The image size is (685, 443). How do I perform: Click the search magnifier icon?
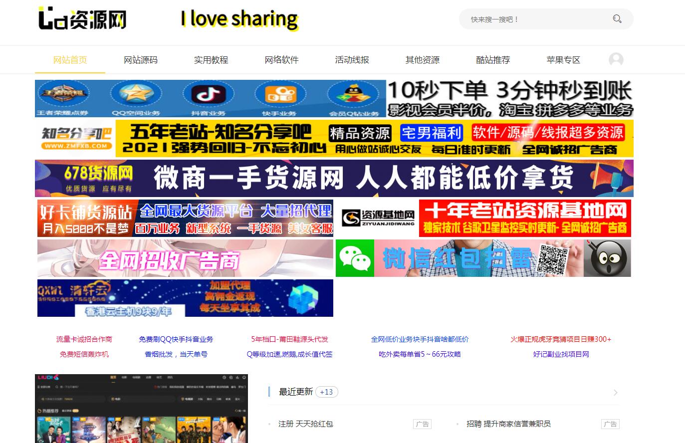617,19
